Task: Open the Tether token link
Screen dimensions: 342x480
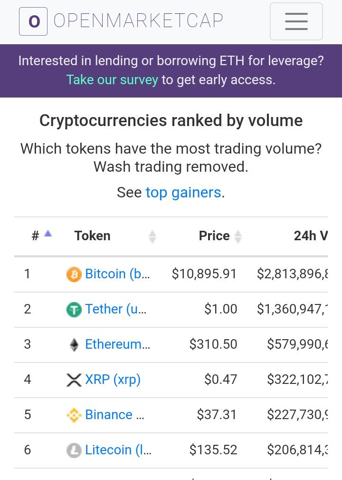Action: pyautogui.click(x=115, y=309)
